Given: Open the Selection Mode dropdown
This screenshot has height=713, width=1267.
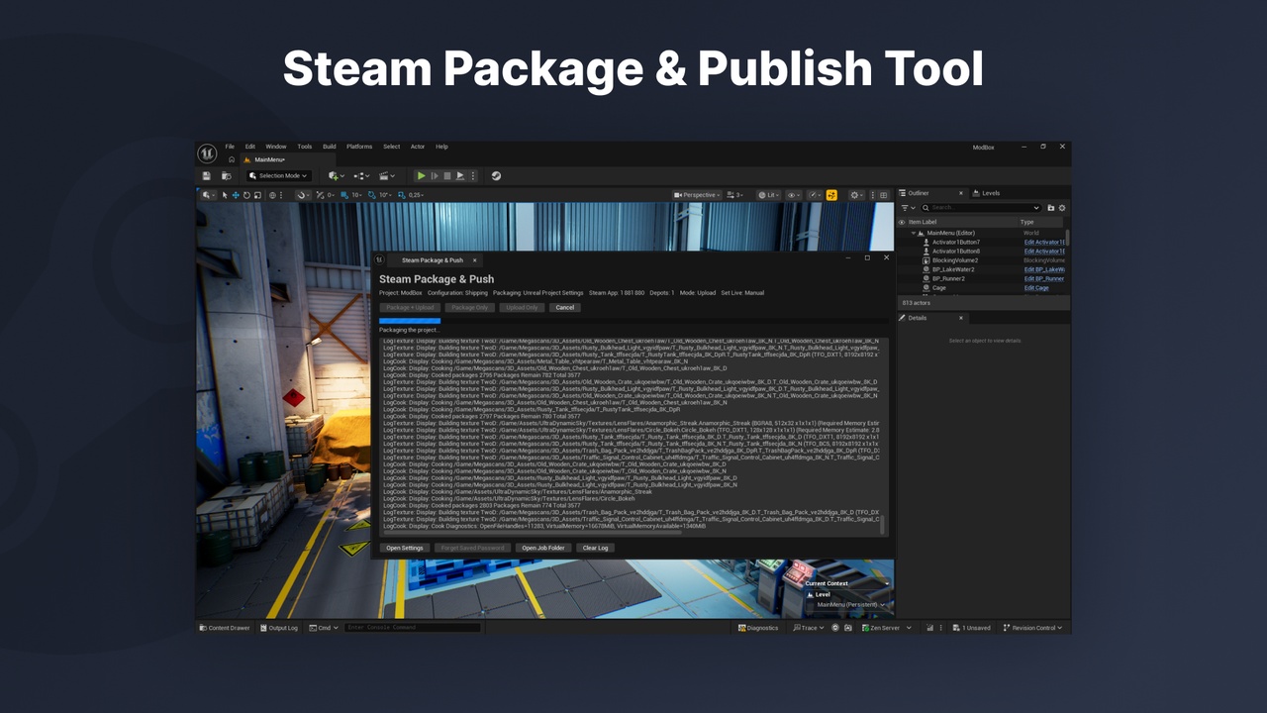Looking at the screenshot, I should pyautogui.click(x=279, y=176).
